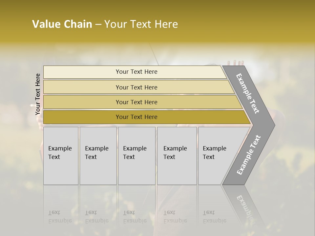Select the first 'Example Text' box

click(x=61, y=156)
